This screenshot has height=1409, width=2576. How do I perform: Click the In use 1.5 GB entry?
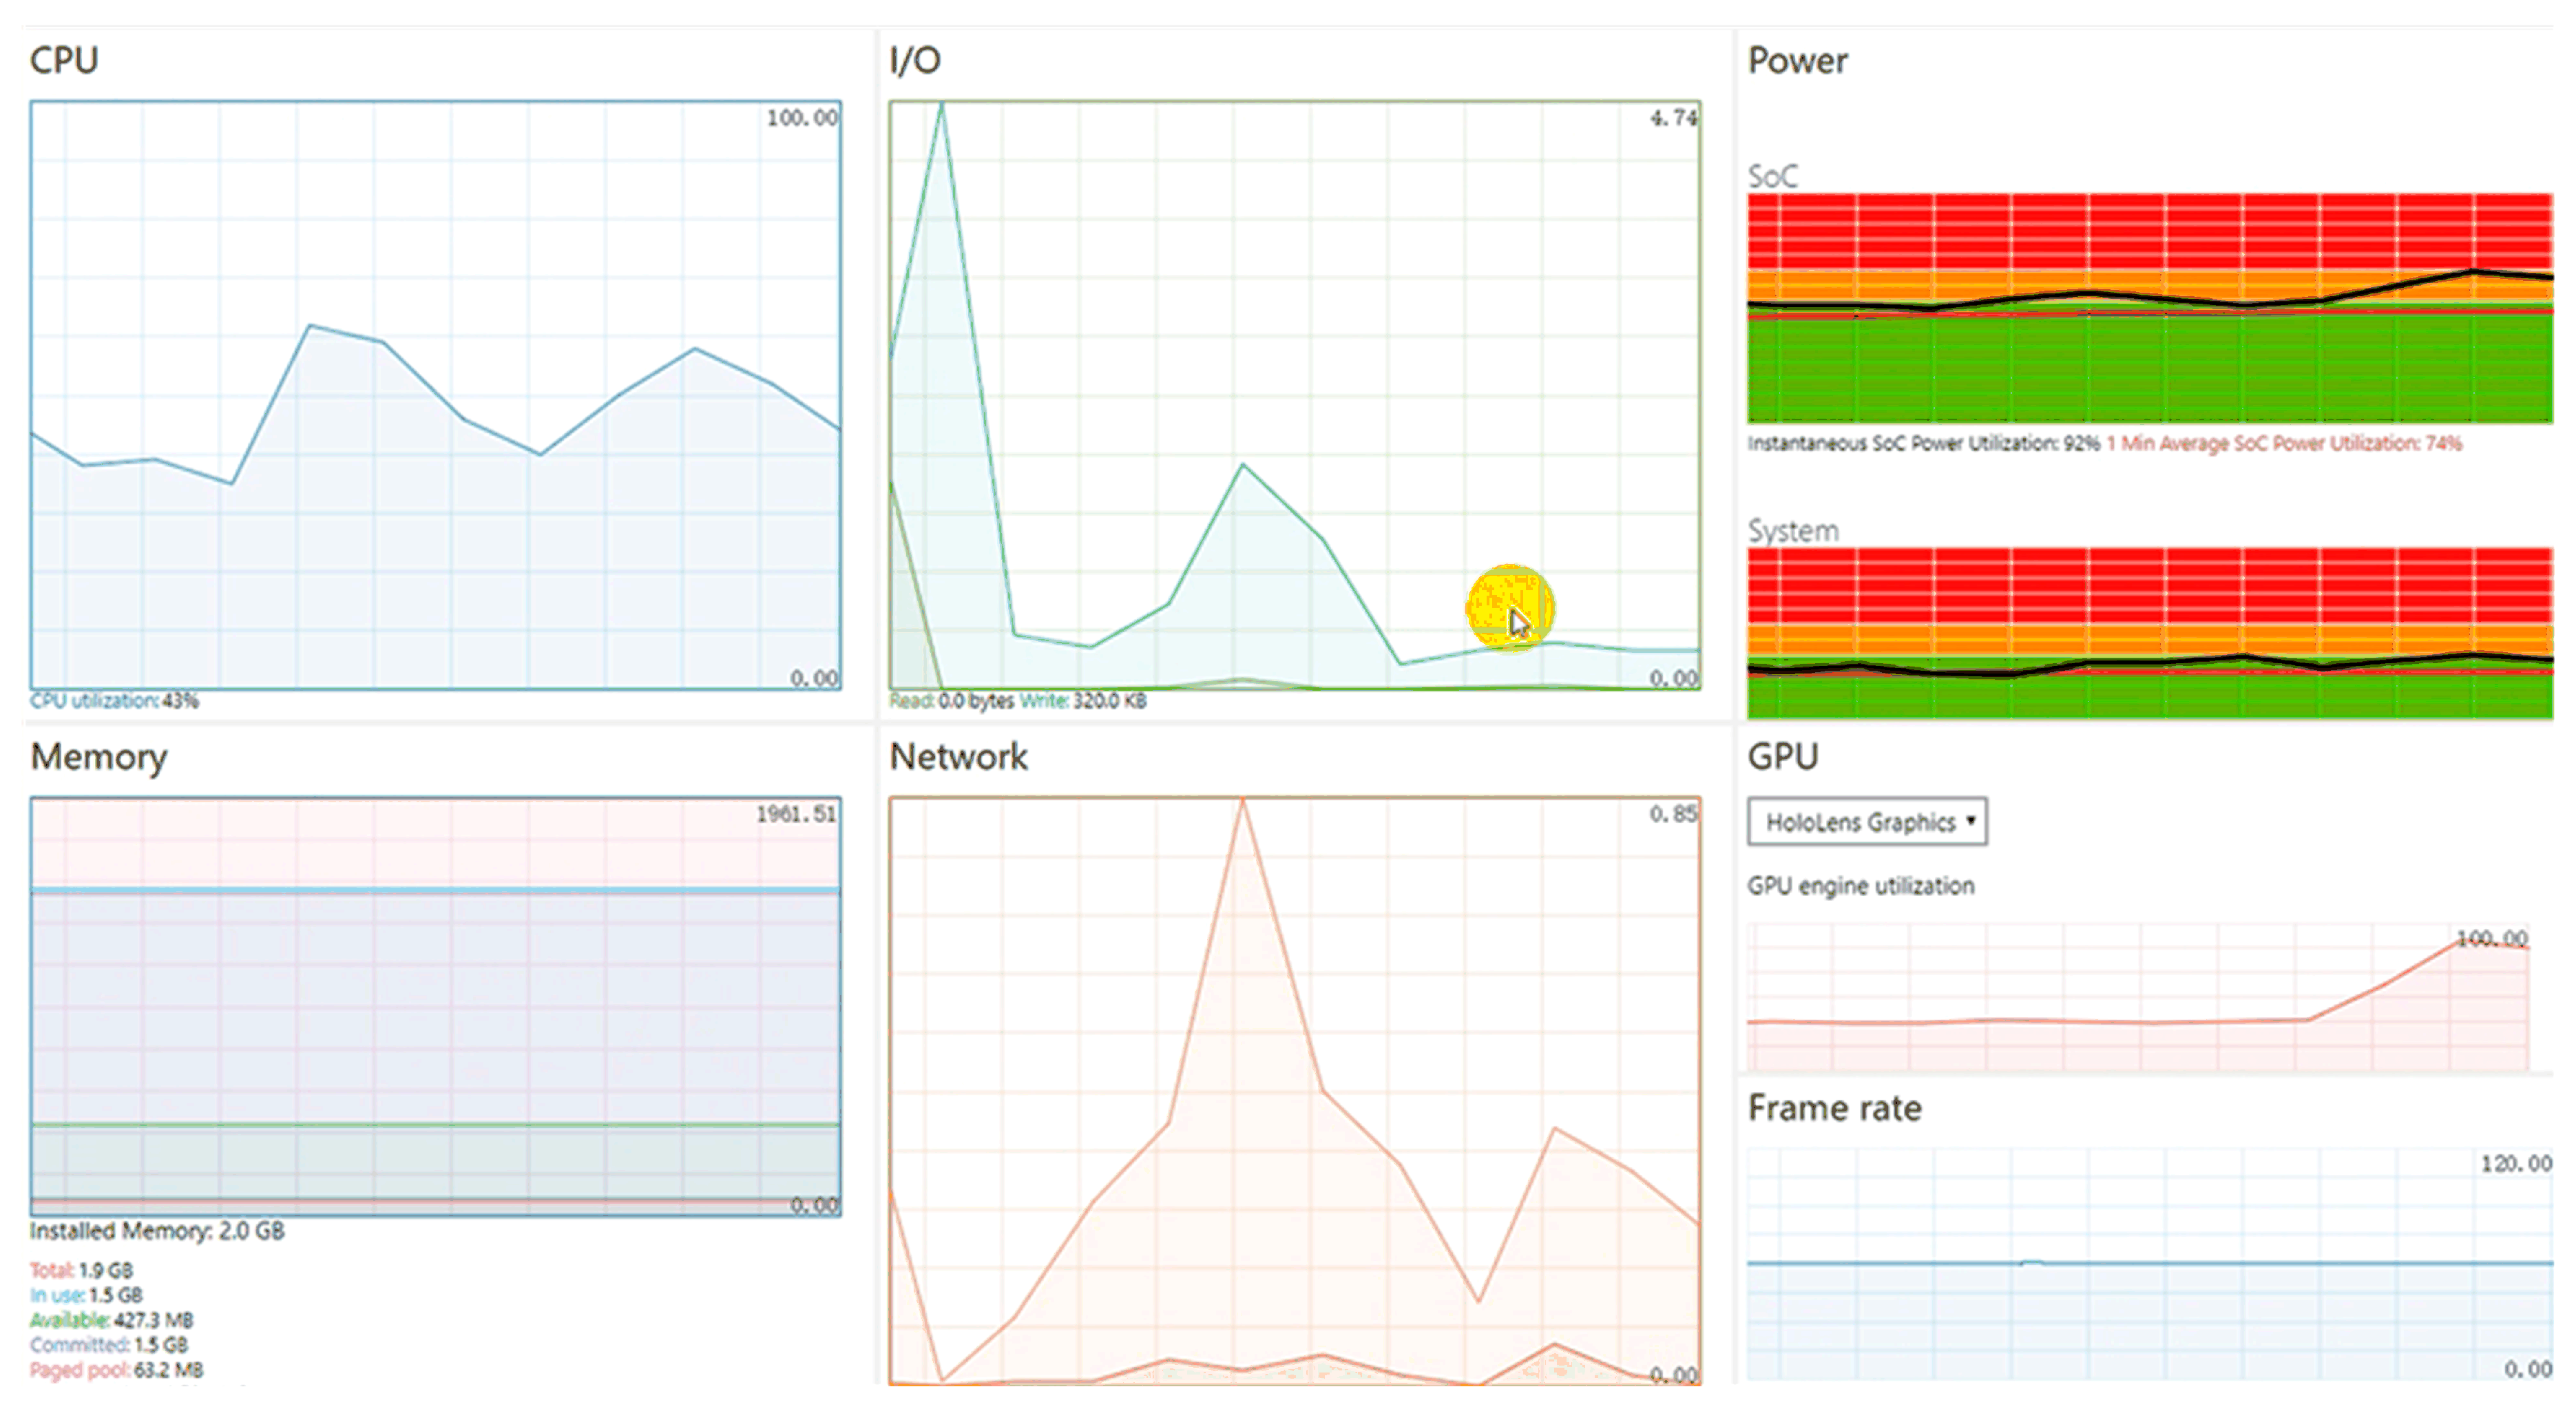86,1295
